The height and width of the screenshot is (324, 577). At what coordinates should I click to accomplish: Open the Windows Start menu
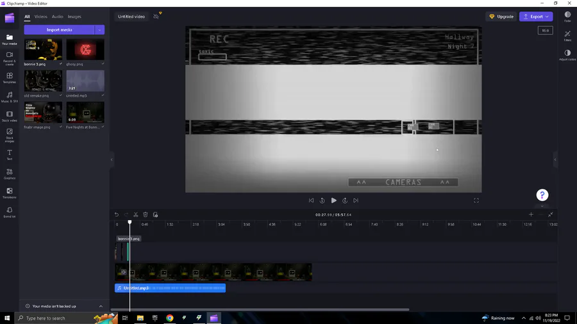[x=7, y=318]
